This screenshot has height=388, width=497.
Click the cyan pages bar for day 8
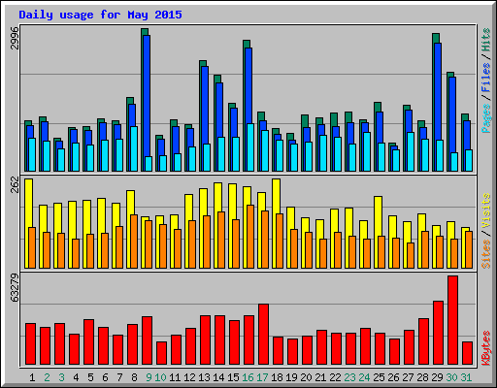[x=134, y=148]
